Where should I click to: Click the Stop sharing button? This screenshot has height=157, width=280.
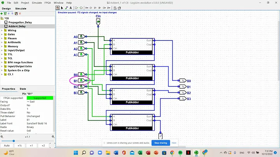click(x=161, y=143)
